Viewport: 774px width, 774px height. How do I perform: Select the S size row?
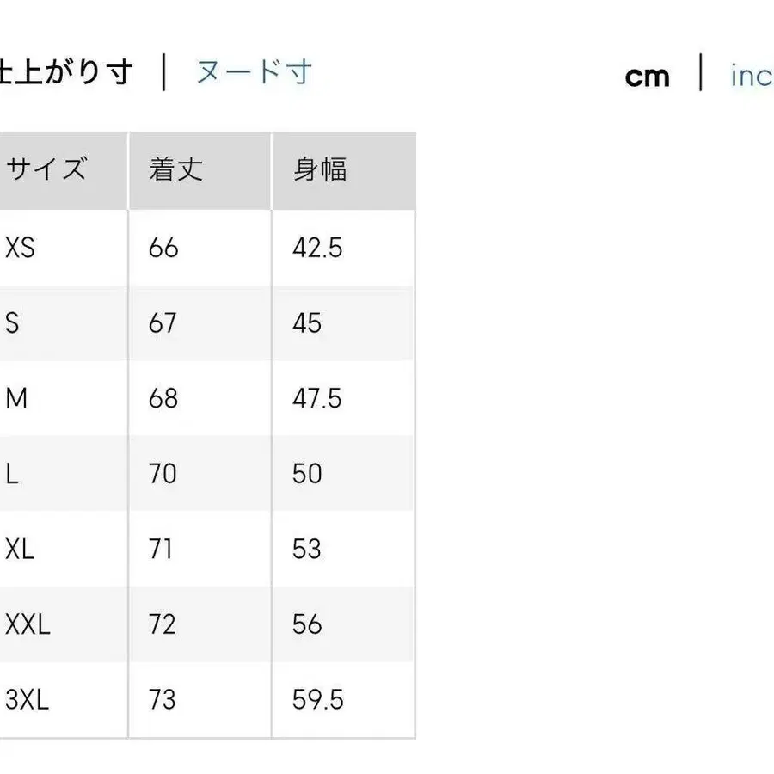point(10,323)
